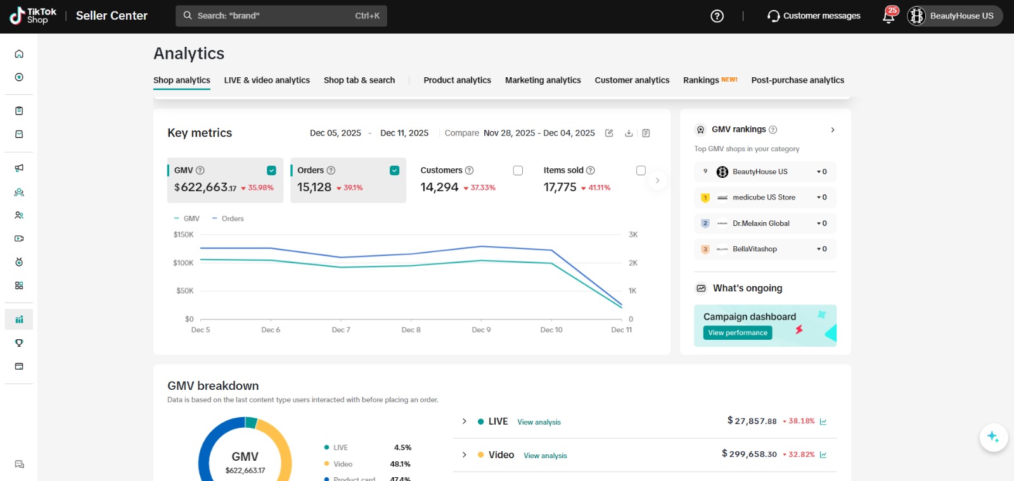The height and width of the screenshot is (481, 1014).
Task: Open the four-squares apps icon in sidebar
Action: click(x=19, y=285)
